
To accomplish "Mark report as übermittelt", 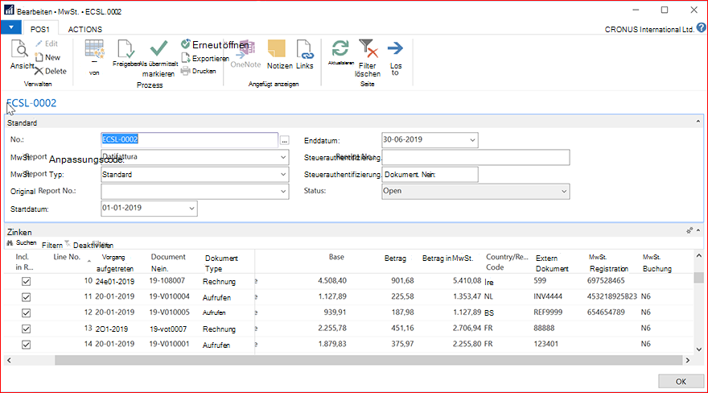I will [x=158, y=48].
